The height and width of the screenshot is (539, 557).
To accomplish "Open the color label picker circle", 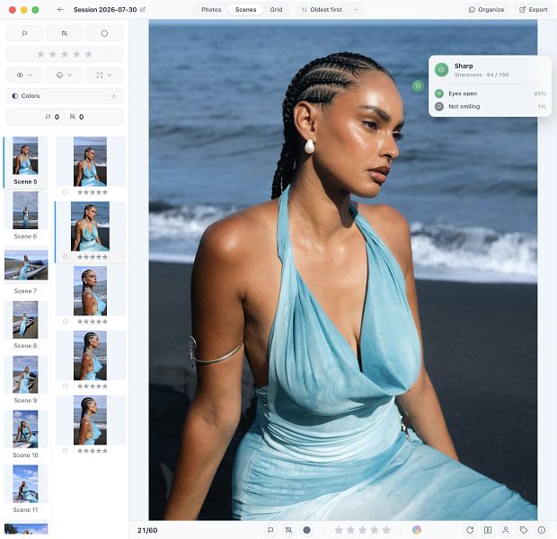I will coord(417,530).
